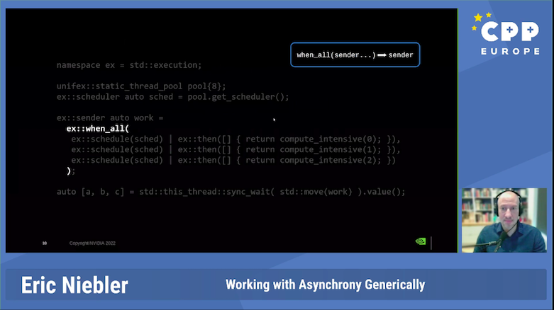Click the 'EUROPE' text under the logo

pos(511,52)
